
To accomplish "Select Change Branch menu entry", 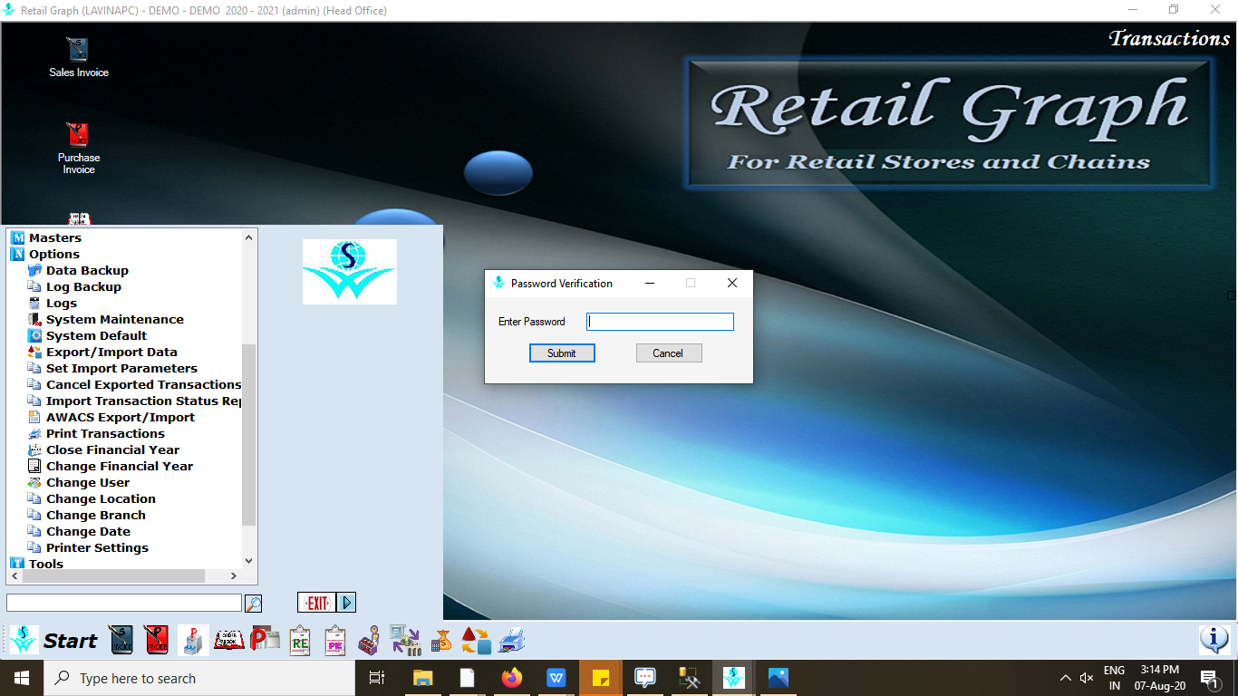I will pyautogui.click(x=96, y=516).
